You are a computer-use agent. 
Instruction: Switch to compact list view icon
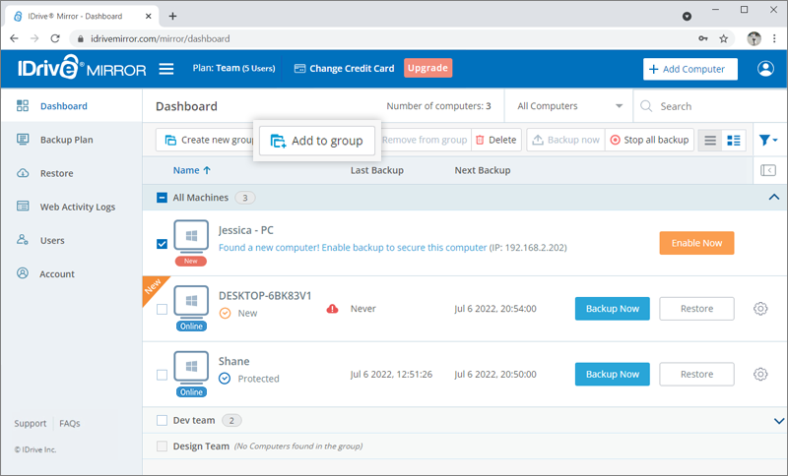709,141
